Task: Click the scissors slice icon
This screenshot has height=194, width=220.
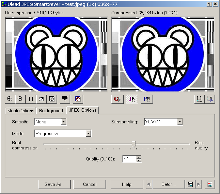Action: click(210, 99)
